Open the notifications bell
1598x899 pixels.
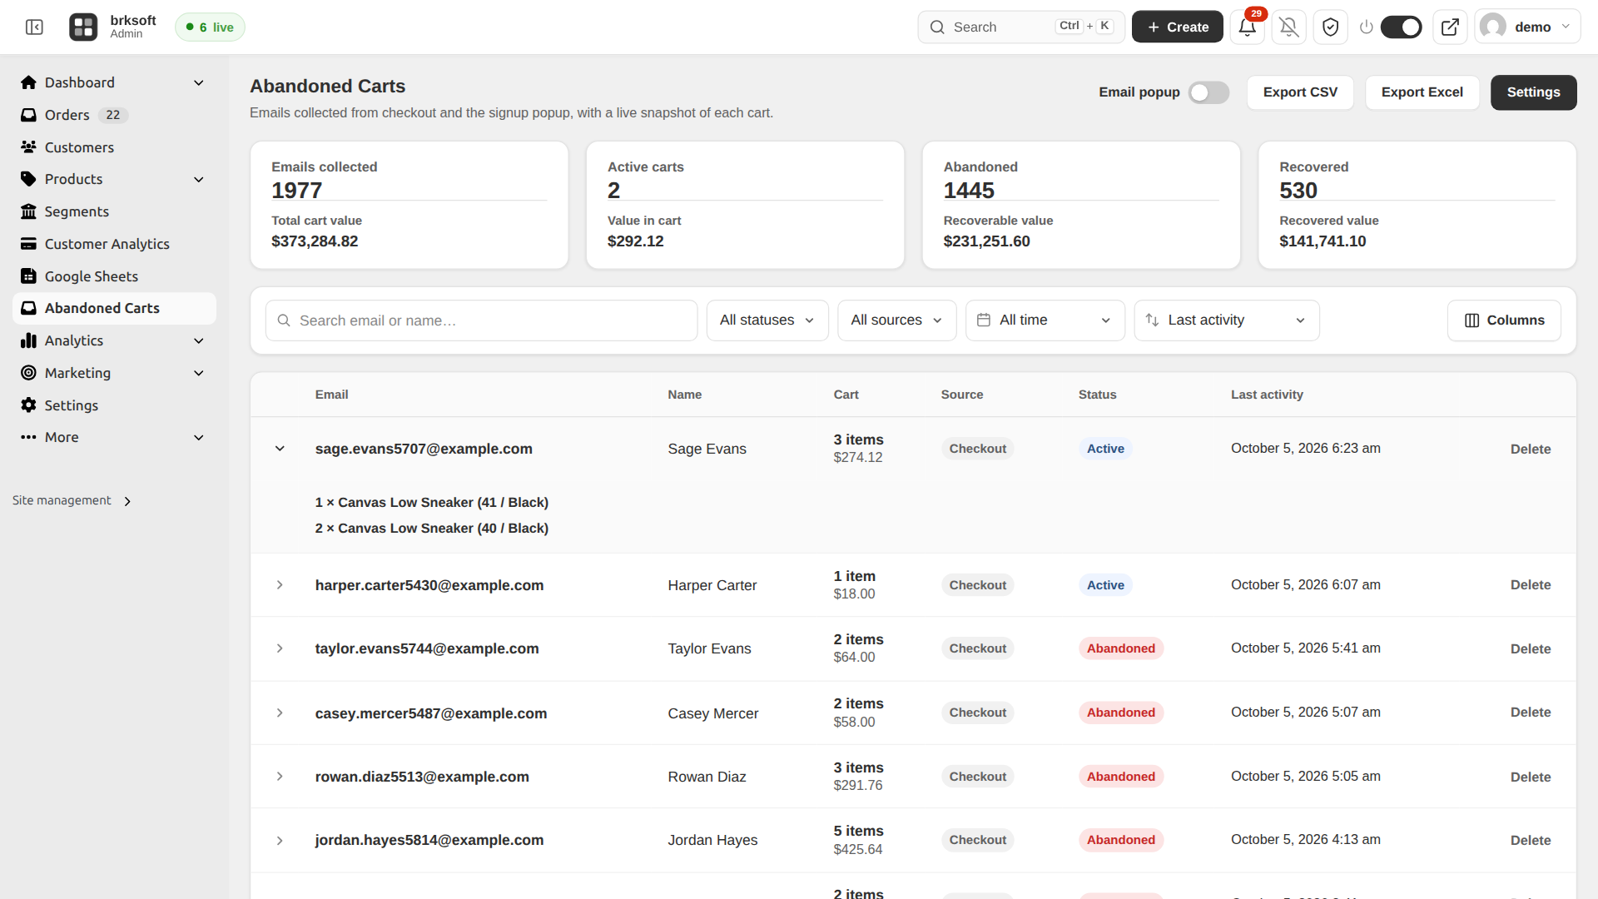(1247, 27)
